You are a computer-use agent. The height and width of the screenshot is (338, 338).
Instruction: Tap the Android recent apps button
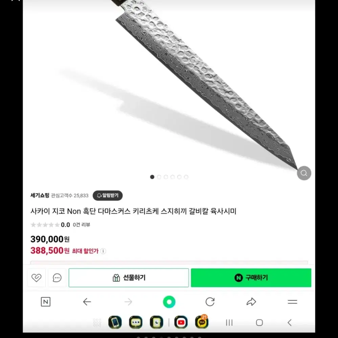229,323
